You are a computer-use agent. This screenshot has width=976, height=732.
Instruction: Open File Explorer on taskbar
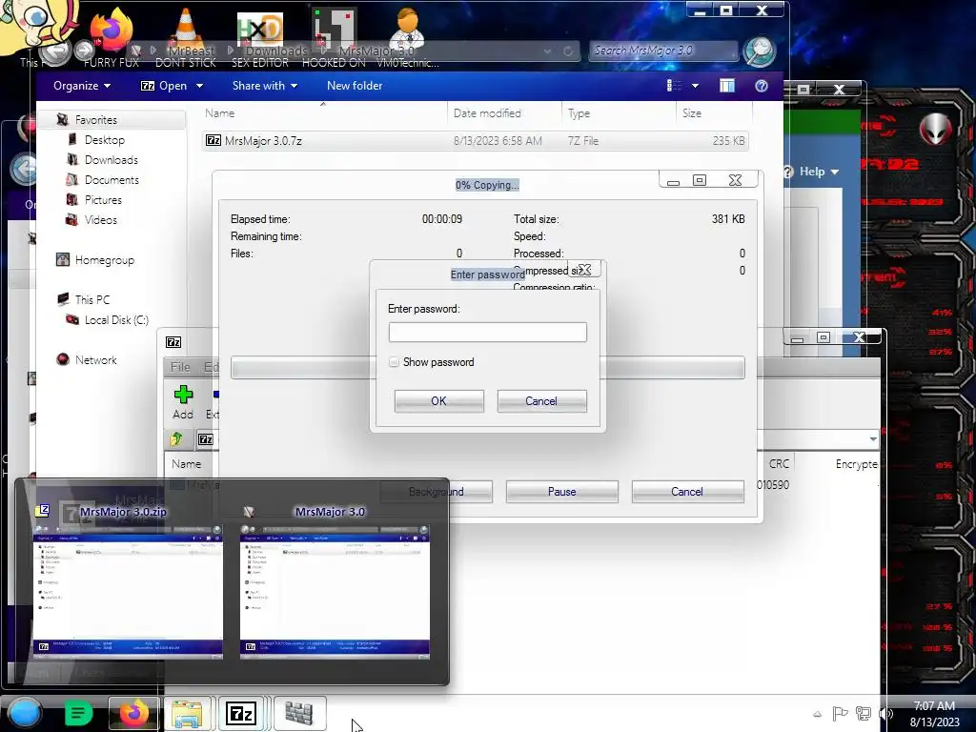(188, 713)
